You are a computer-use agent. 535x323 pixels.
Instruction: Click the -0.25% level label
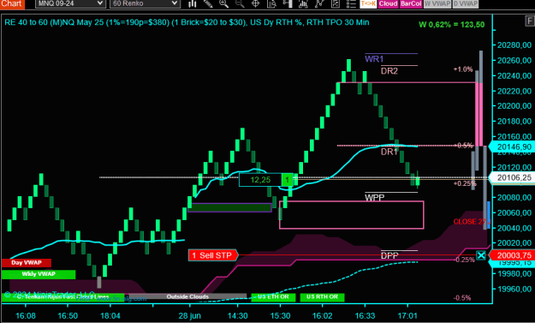464,260
